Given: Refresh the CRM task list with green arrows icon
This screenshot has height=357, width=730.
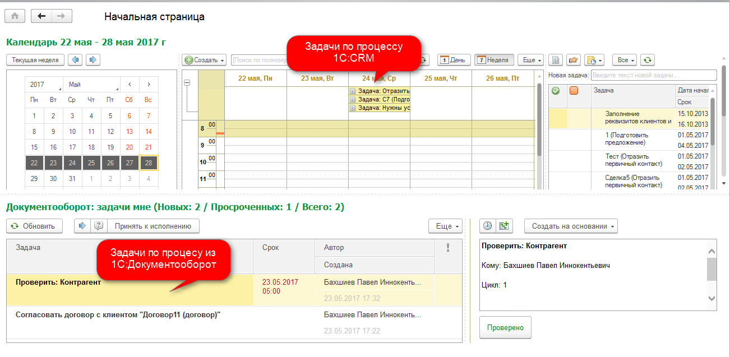Looking at the screenshot, I should pyautogui.click(x=648, y=60).
